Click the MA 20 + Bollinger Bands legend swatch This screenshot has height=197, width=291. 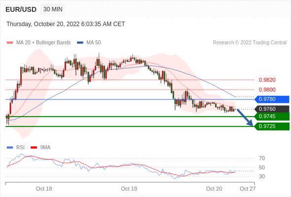pyautogui.click(x=10, y=43)
